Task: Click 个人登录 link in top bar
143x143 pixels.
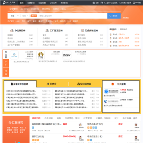Action: pos(107,3)
